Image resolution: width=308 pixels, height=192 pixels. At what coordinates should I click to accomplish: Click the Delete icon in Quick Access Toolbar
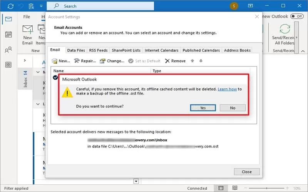[31, 6]
